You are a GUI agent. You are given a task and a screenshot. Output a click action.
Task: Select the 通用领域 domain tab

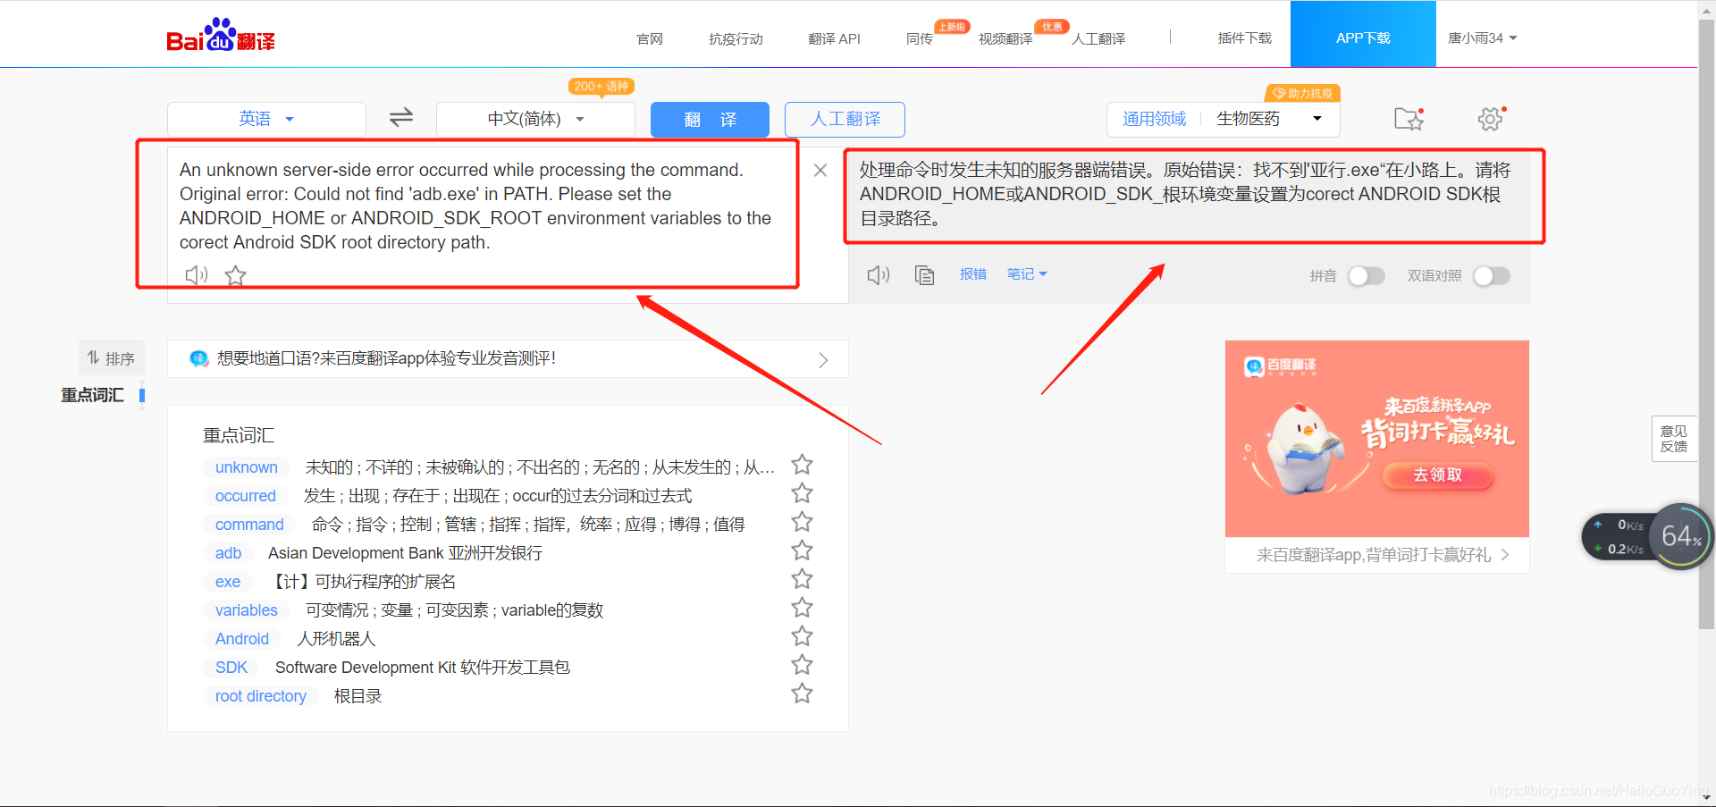point(1154,119)
